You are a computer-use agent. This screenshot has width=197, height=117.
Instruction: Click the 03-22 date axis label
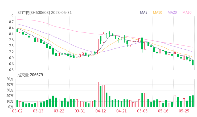59,111
